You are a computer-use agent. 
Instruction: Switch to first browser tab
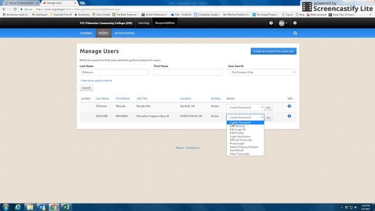pyautogui.click(x=21, y=3)
